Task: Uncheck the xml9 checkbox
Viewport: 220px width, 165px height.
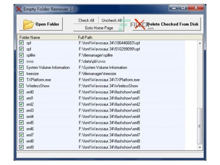Action: (x=21, y=147)
